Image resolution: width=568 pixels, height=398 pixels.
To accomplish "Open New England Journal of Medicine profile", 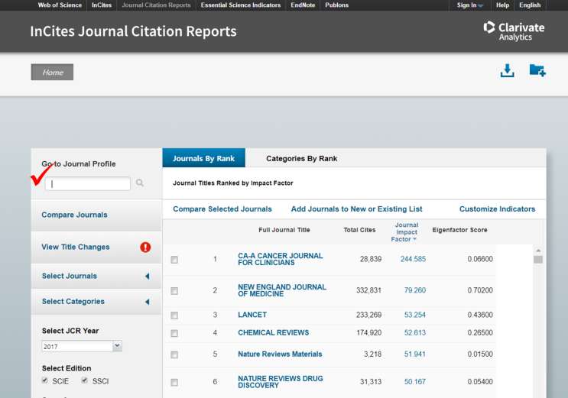I will pos(282,290).
